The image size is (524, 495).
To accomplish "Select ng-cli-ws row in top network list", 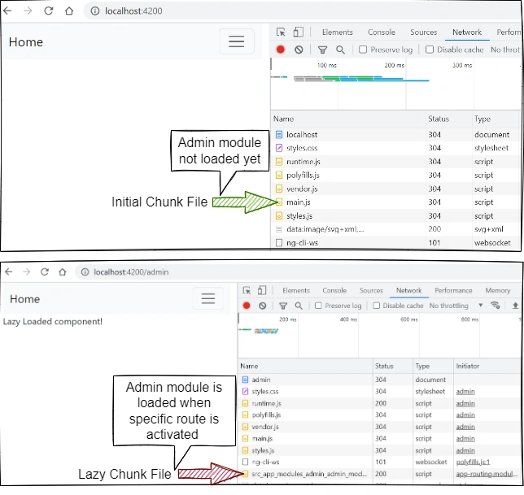I will [x=395, y=243].
